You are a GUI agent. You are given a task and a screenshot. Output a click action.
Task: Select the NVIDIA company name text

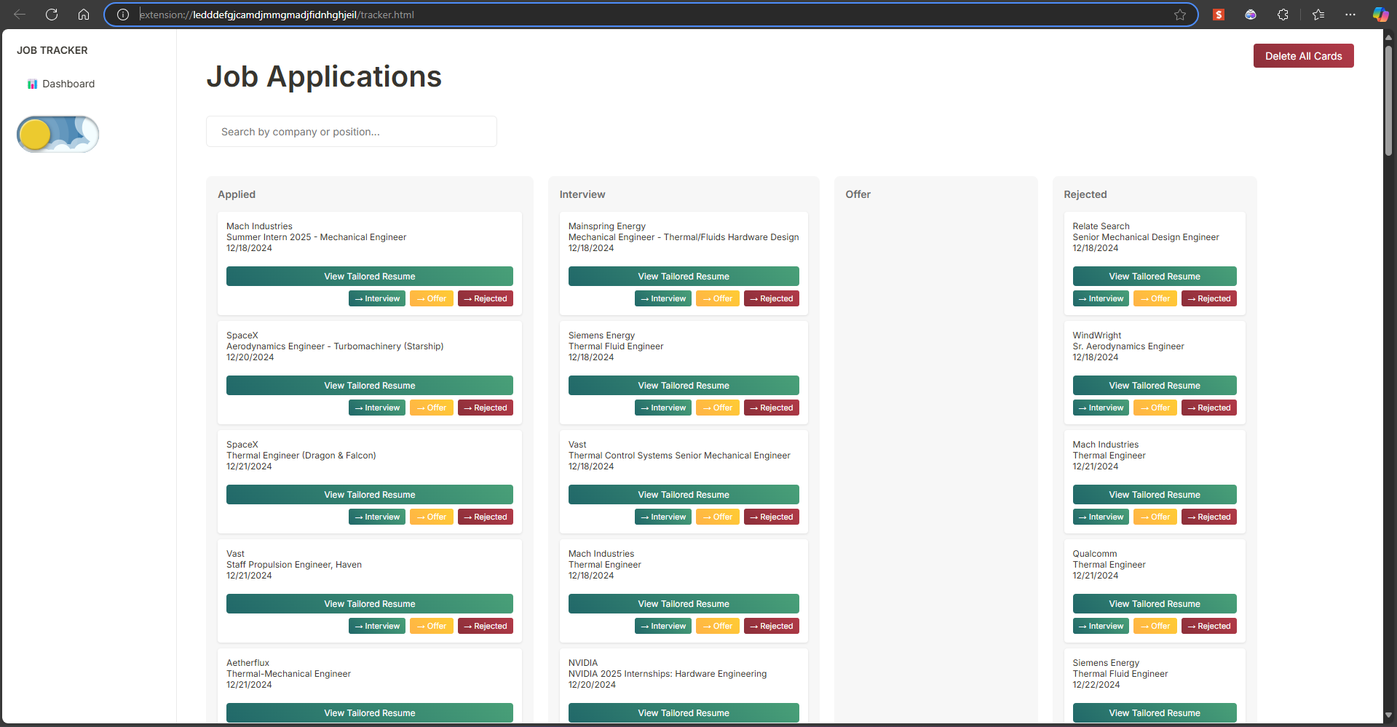tap(583, 663)
